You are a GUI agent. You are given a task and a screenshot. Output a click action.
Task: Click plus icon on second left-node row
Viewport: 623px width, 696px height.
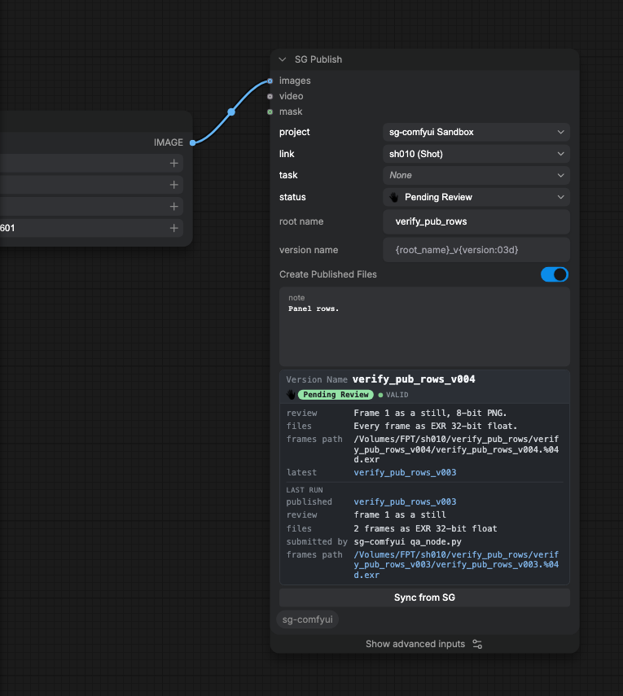174,185
